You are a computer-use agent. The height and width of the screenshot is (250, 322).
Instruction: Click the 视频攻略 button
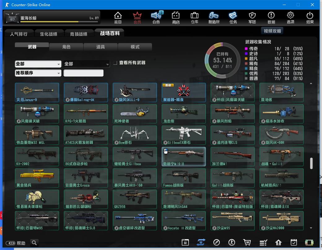pos(272,31)
